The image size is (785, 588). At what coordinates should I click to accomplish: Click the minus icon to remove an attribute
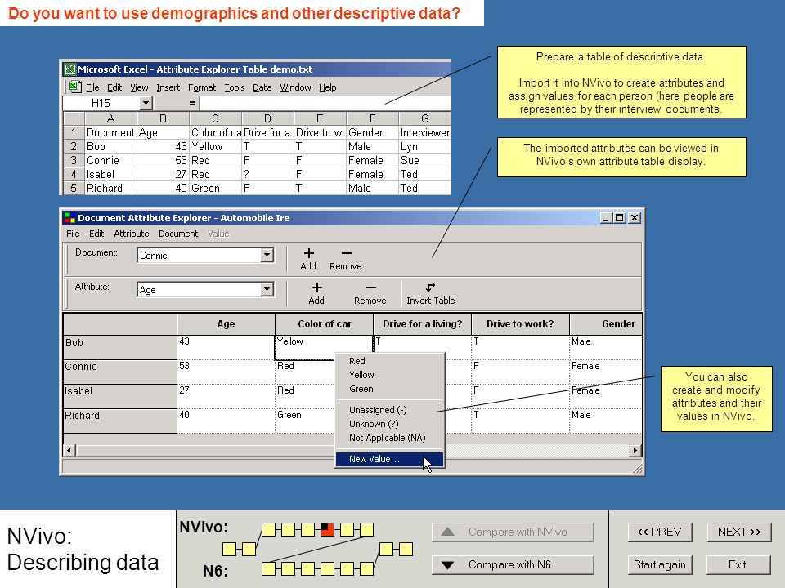click(x=371, y=287)
